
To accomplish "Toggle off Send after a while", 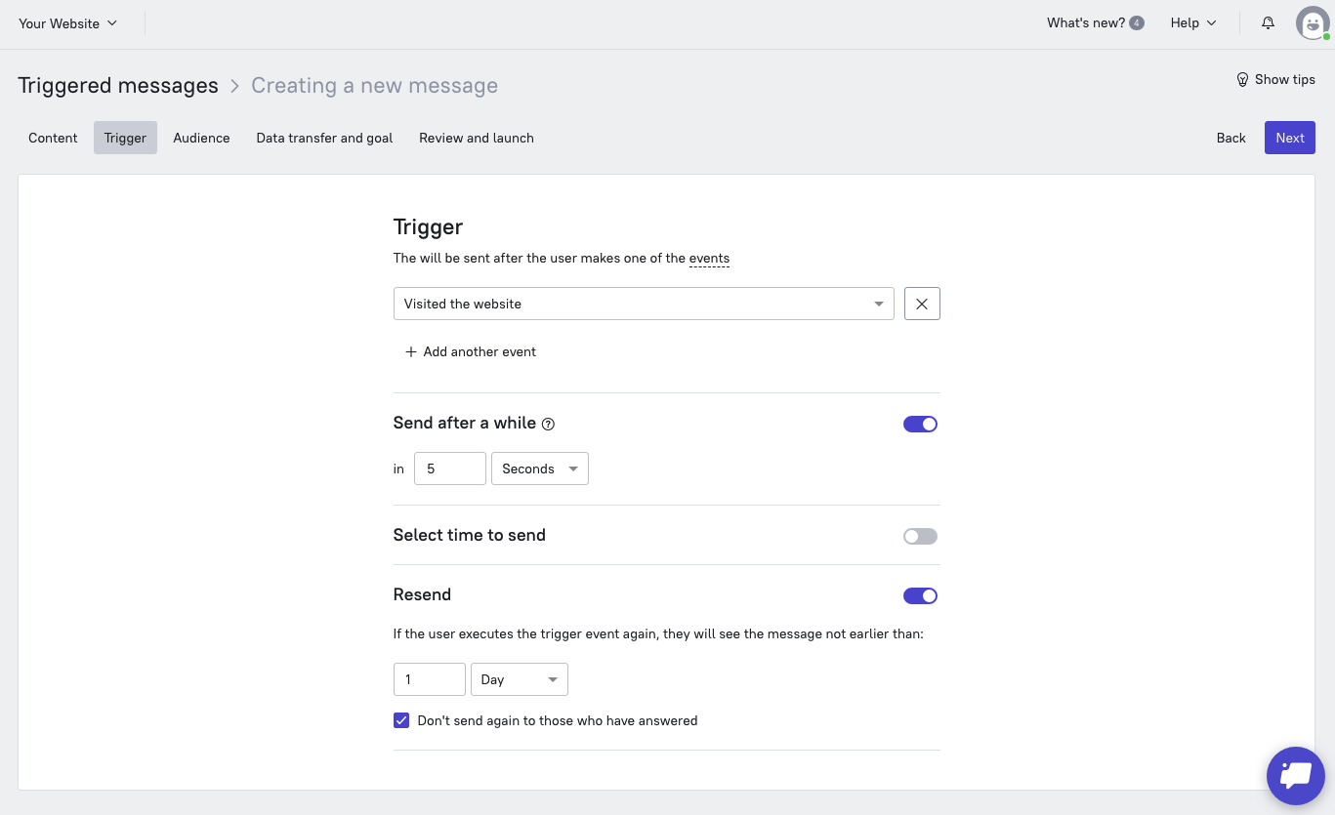I will pos(920,424).
